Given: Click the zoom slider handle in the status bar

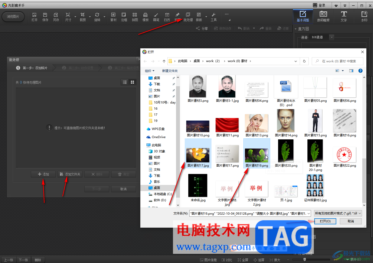Looking at the screenshot, I should [304, 260].
